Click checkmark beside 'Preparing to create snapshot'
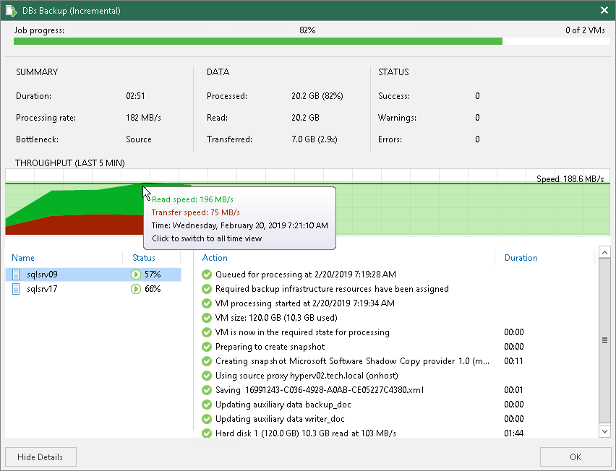 pos(206,347)
